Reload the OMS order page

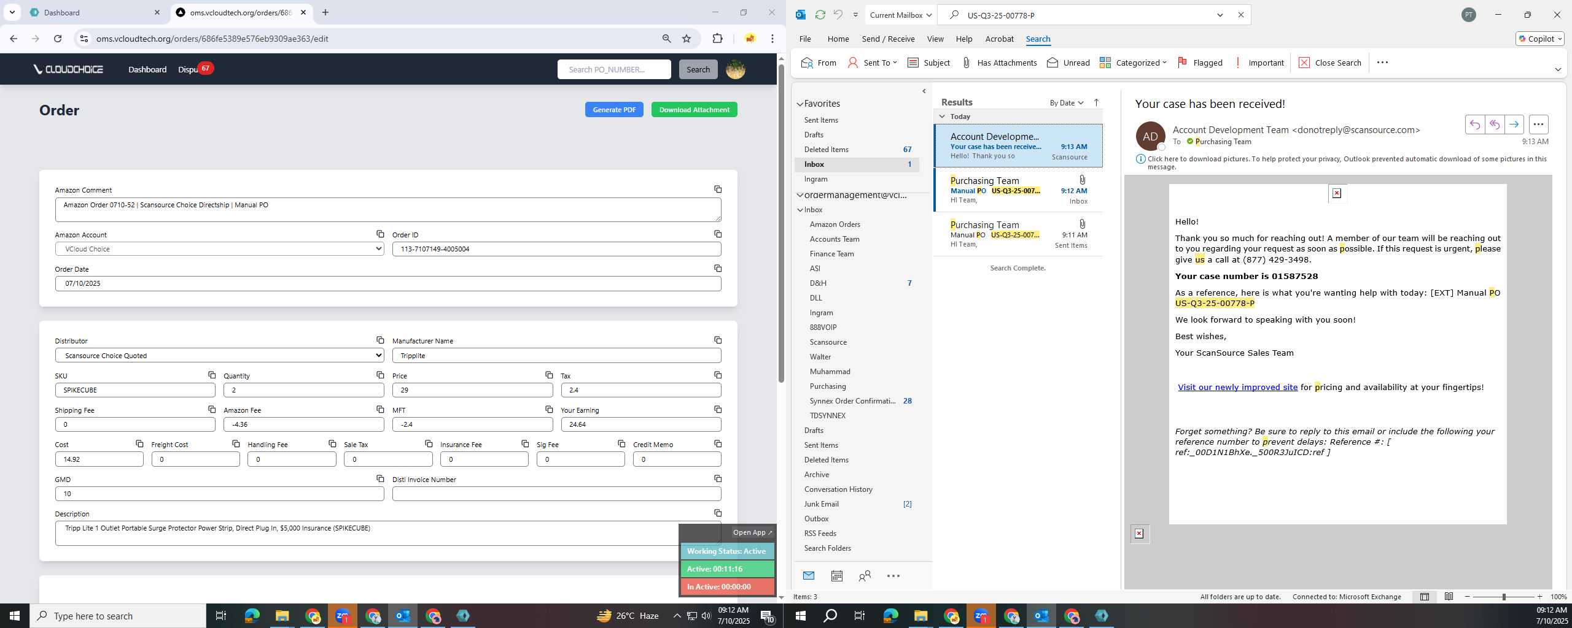[x=58, y=39]
